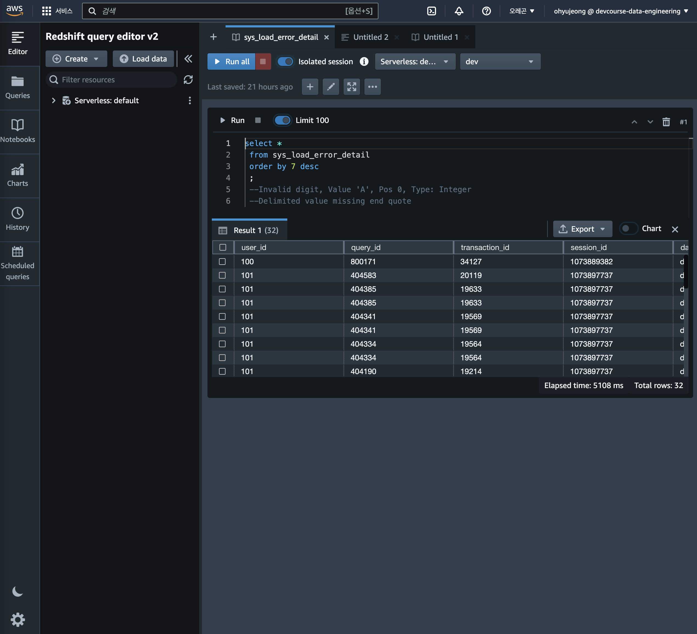
Task: Refresh the resources list
Action: 188,80
